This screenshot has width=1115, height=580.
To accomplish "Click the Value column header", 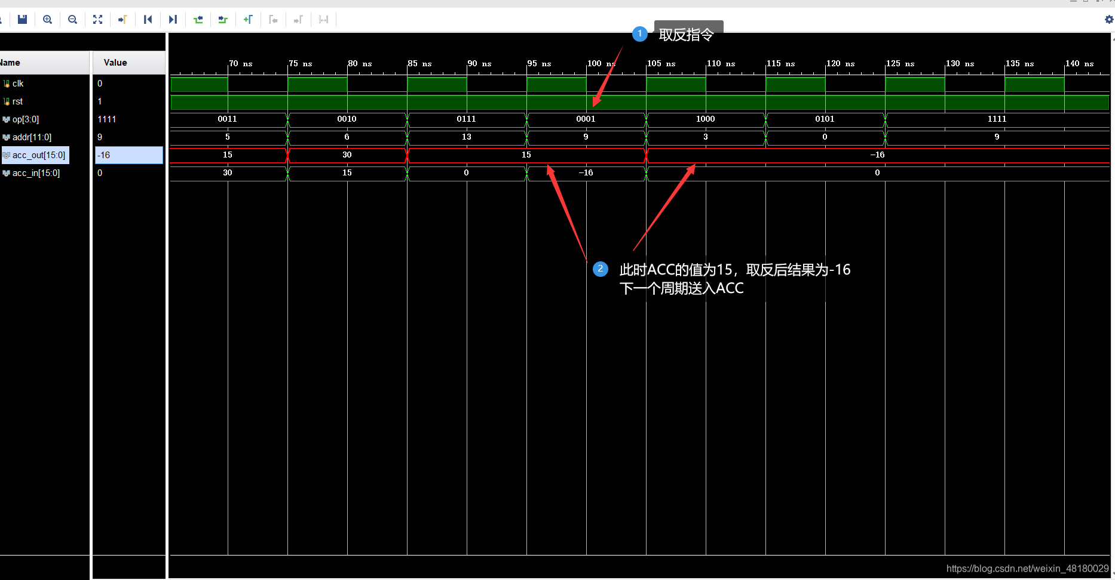I will [x=129, y=63].
